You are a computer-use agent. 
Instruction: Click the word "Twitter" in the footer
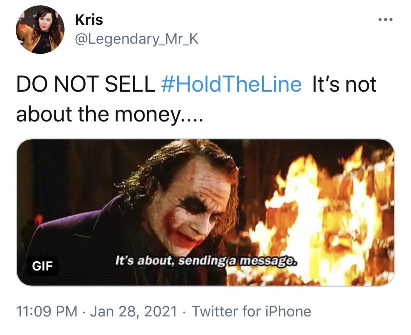215,311
